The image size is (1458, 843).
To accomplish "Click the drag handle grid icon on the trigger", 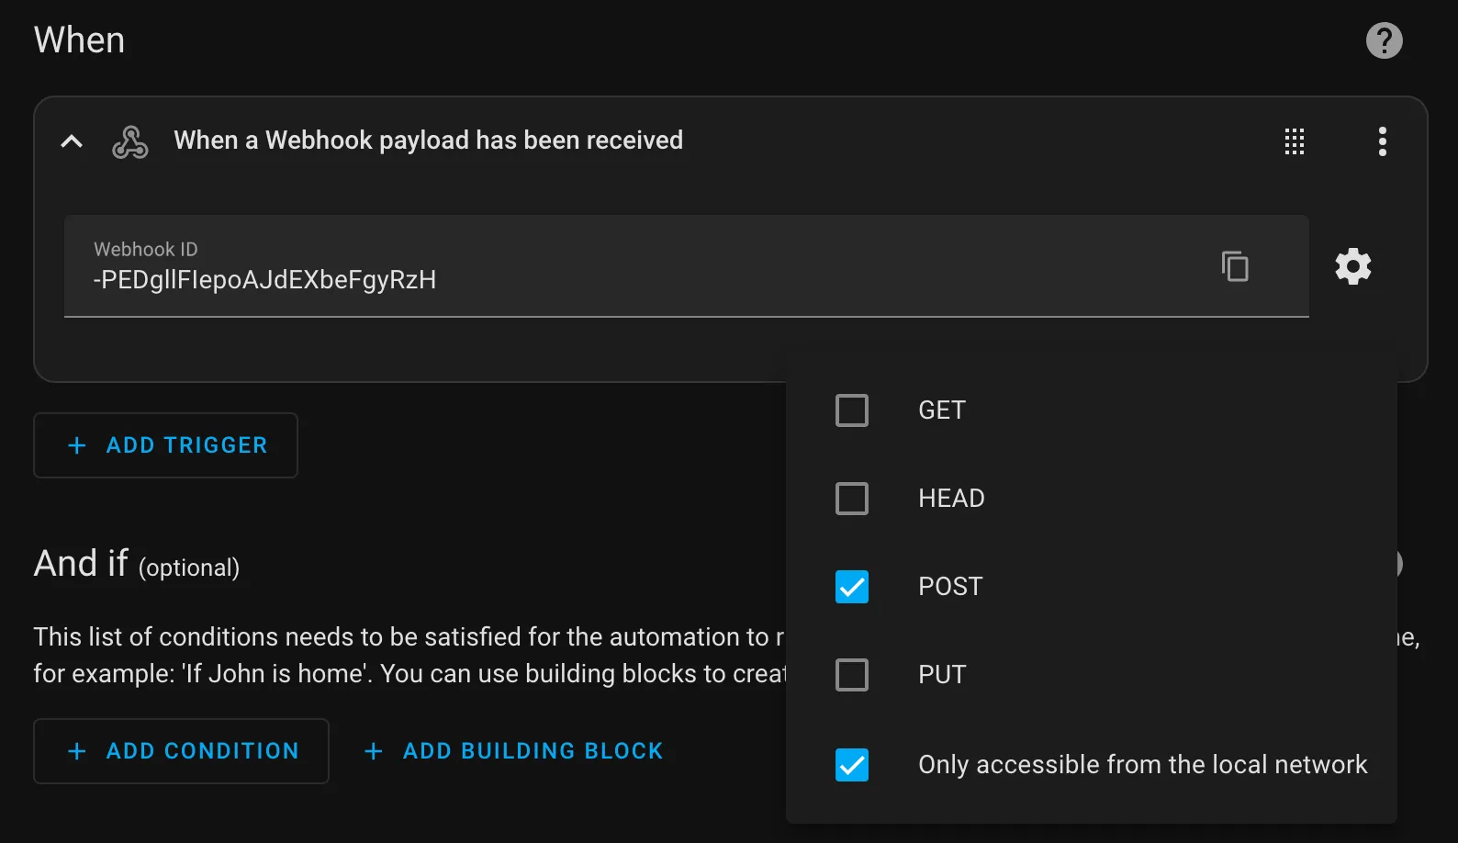I will [x=1295, y=141].
